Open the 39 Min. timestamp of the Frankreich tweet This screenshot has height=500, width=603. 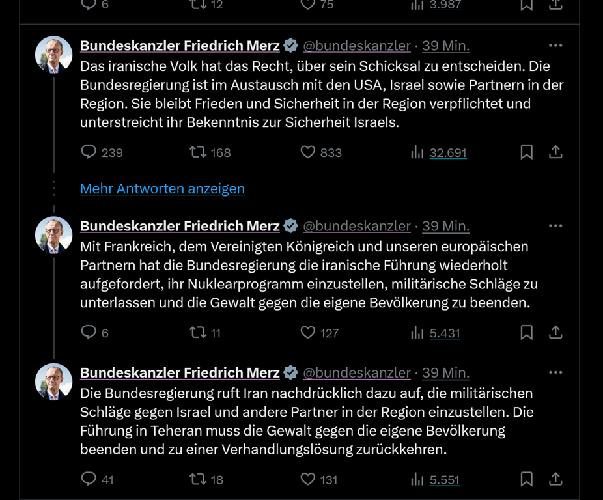click(x=445, y=226)
